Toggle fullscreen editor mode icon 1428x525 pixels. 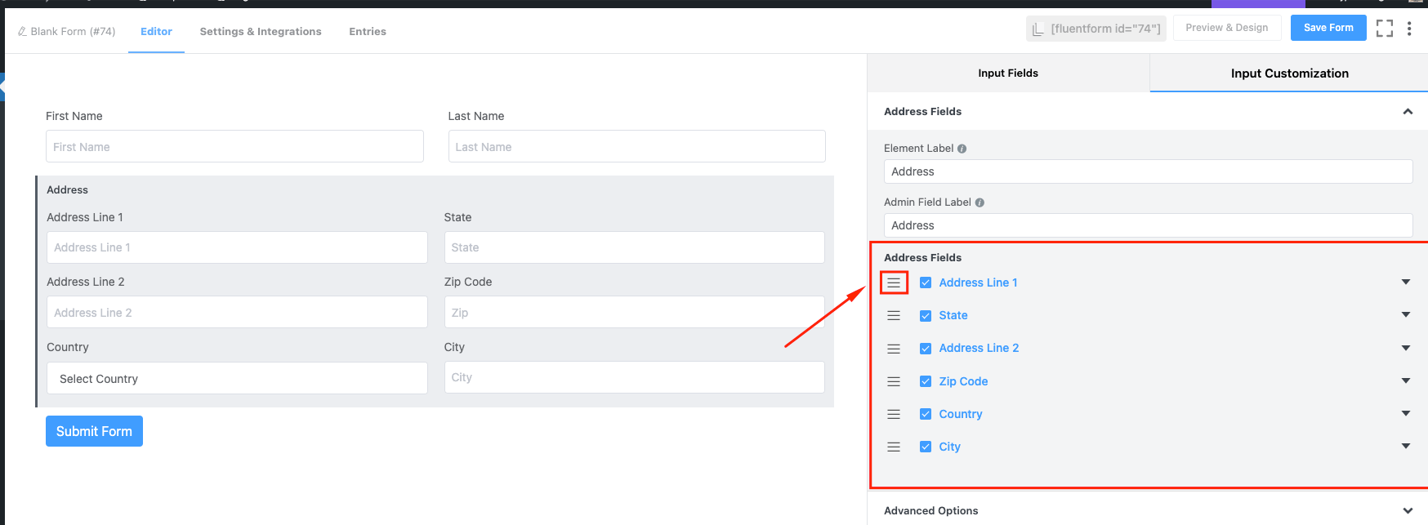coord(1384,29)
